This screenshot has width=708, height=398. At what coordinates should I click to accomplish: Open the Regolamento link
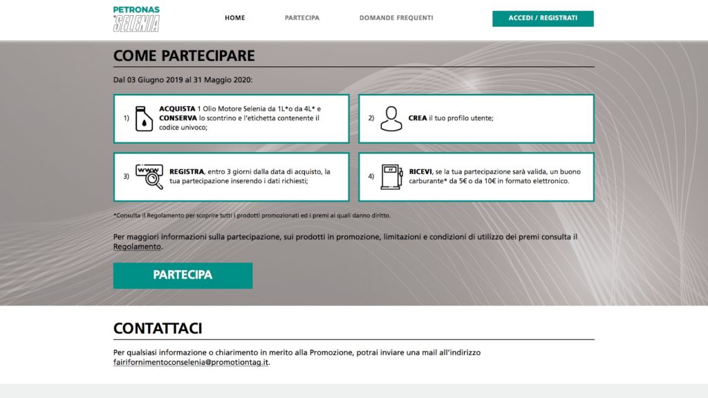137,247
